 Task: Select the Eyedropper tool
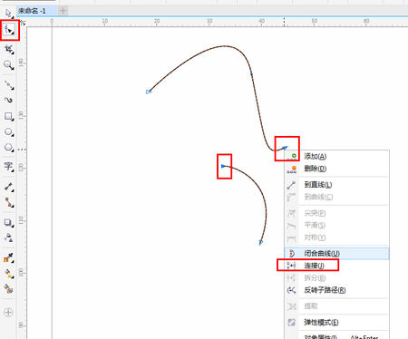pyautogui.click(x=8, y=258)
